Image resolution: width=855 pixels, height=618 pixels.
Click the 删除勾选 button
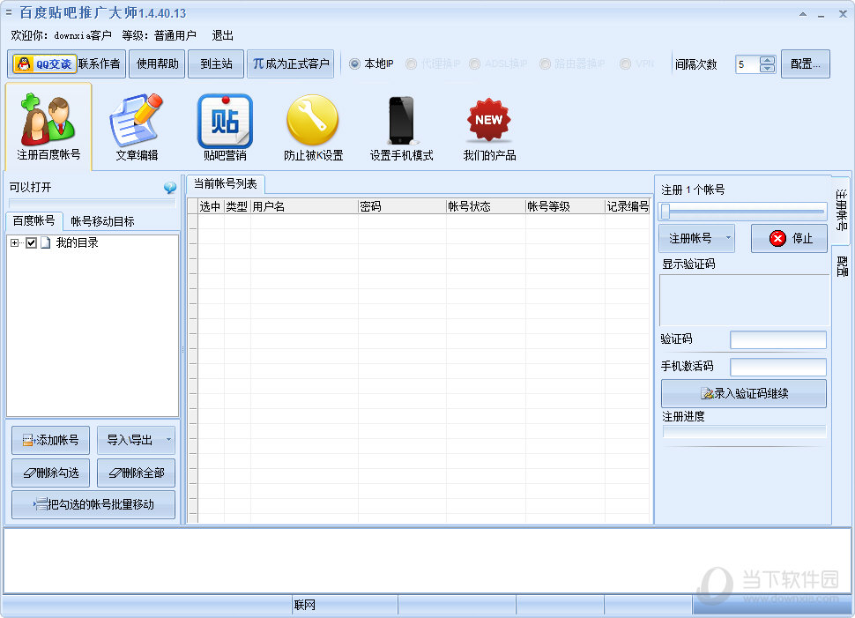(x=51, y=473)
